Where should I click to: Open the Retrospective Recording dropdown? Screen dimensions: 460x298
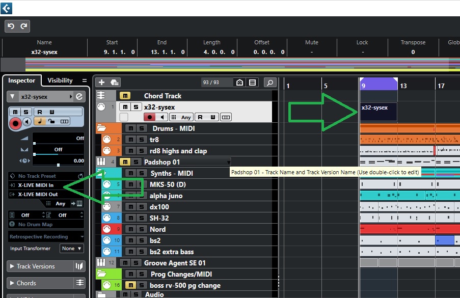(46, 237)
